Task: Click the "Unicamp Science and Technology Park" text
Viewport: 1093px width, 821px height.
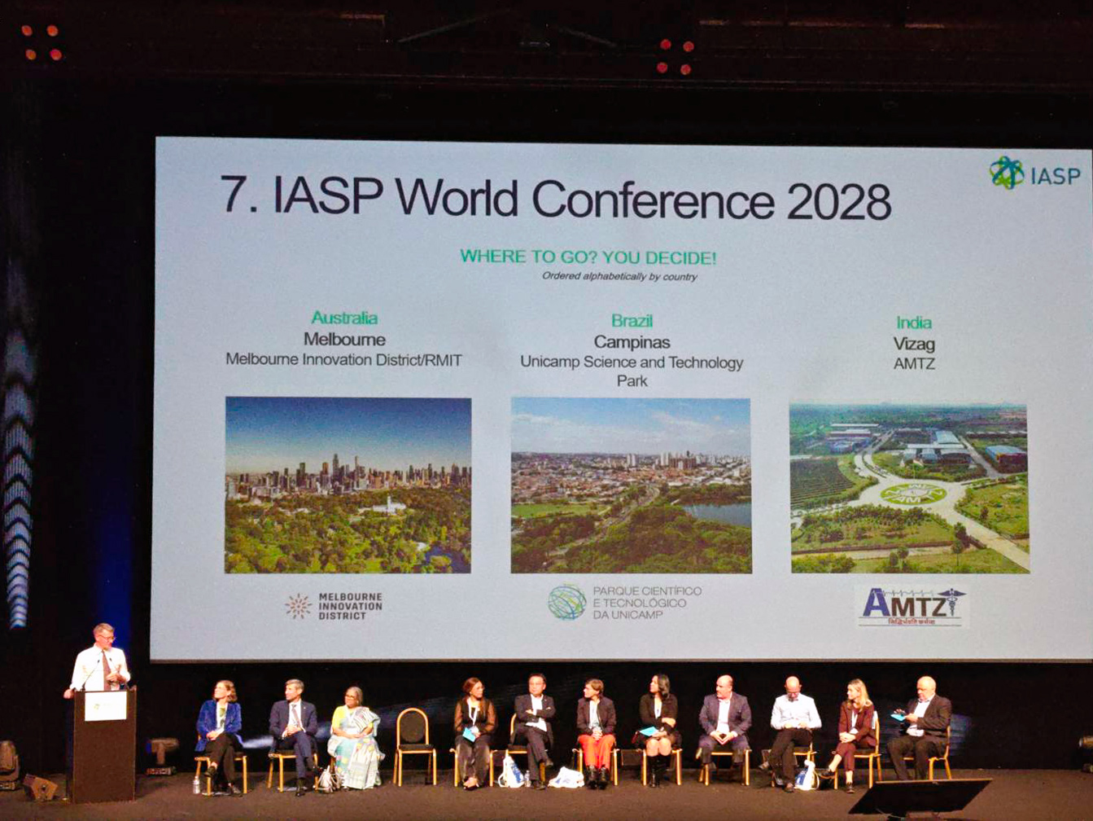Action: (632, 371)
